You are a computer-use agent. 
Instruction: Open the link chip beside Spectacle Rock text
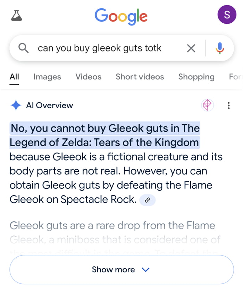(147, 200)
